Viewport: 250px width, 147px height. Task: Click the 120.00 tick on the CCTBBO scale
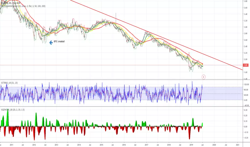pos(246,84)
